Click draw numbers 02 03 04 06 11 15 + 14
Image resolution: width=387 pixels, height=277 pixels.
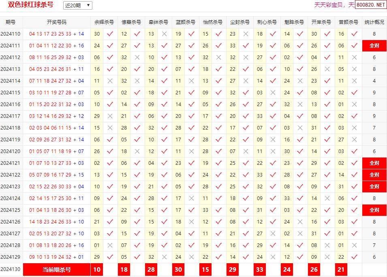56,128
